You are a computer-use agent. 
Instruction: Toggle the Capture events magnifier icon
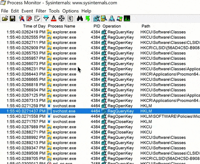[x=21, y=19]
